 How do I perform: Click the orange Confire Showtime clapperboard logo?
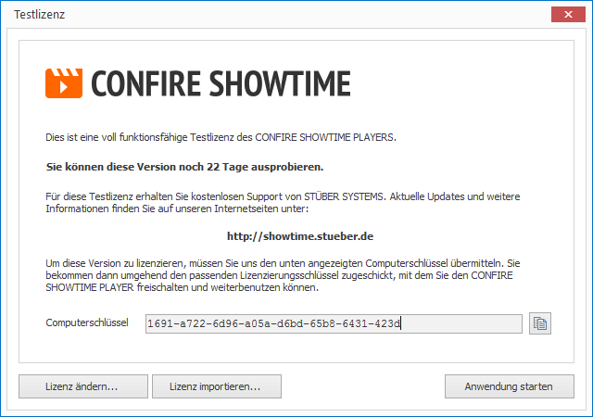coord(64,83)
